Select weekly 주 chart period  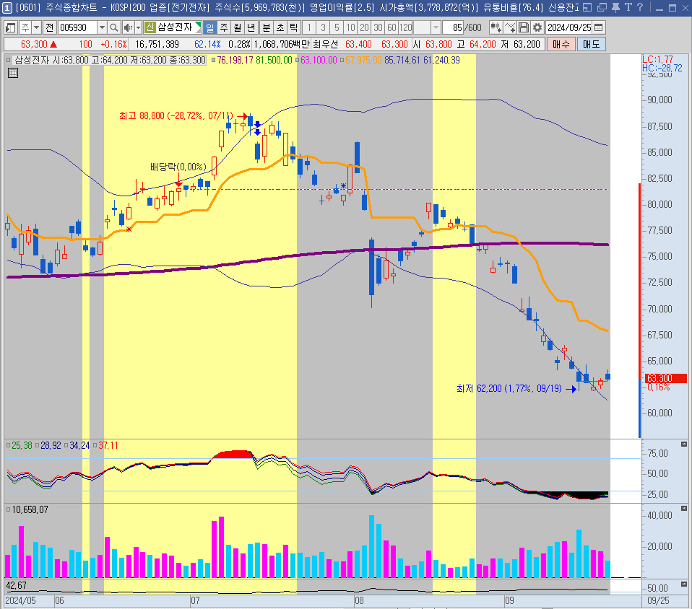coord(224,28)
